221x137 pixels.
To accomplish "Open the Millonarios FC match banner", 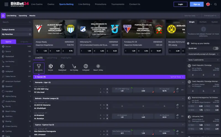I will (99, 29).
